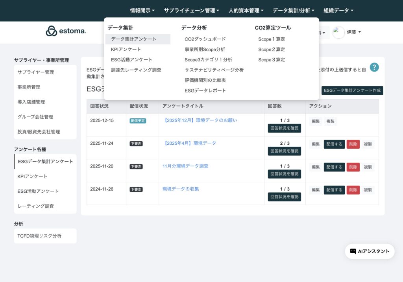Viewport: 403px width, 282px height.
Task: Choose Scope 1 算定 in the menu
Action: (272, 39)
